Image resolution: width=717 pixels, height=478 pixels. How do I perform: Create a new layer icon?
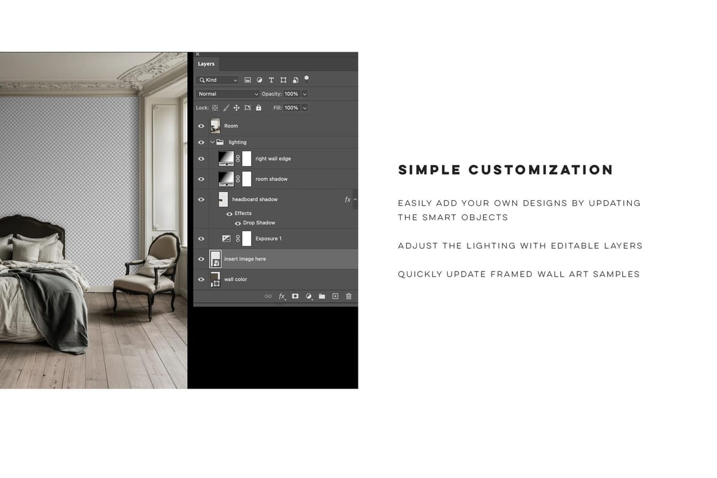[x=335, y=297]
